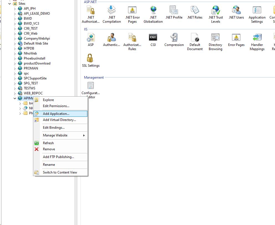Click the Management group header

tap(94, 77)
